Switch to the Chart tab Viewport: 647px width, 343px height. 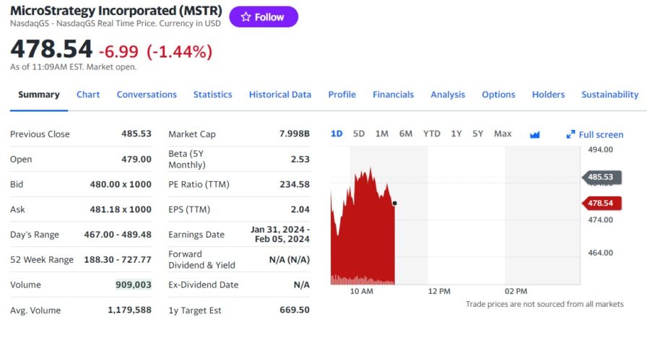click(x=88, y=95)
